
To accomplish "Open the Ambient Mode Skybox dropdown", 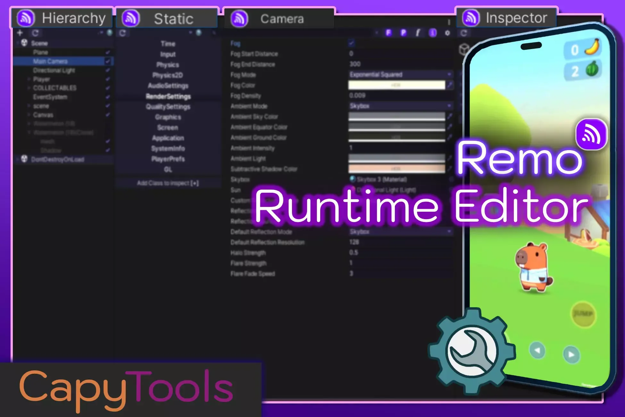I will point(401,106).
